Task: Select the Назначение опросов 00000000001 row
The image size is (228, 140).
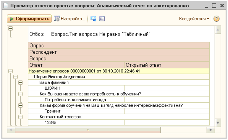Action: [x=119, y=71]
